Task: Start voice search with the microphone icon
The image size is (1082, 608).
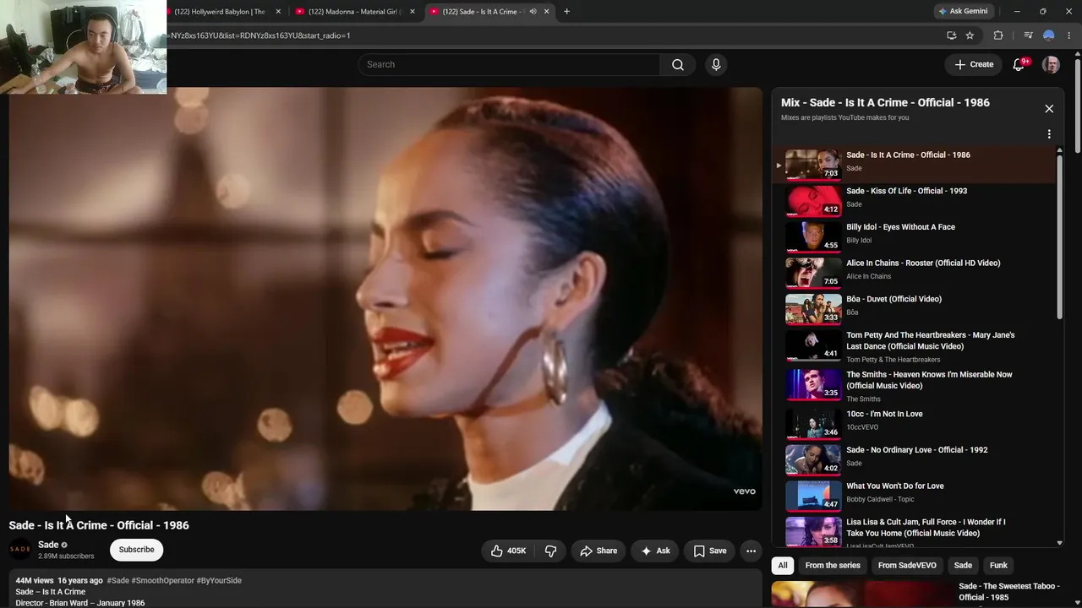Action: (x=716, y=65)
